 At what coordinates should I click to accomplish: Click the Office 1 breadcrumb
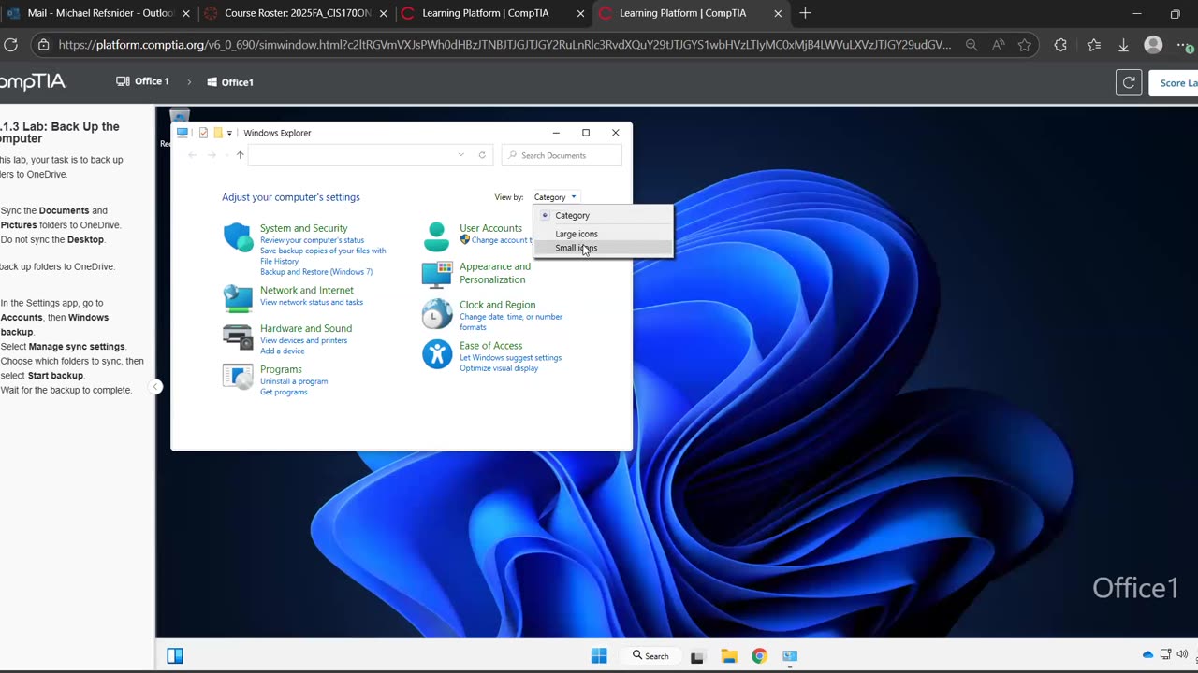[143, 81]
